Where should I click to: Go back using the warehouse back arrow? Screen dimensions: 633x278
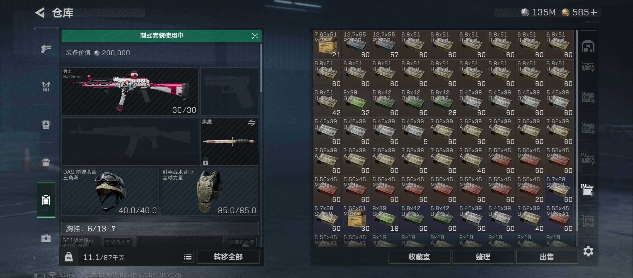[40, 12]
